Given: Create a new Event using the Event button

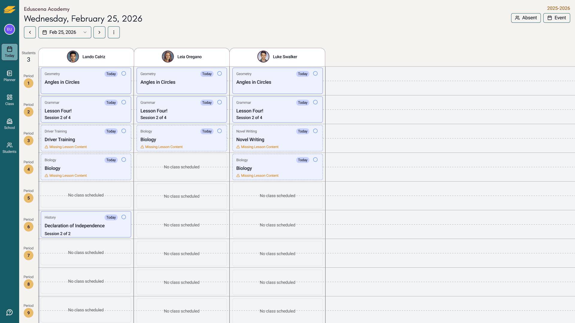Looking at the screenshot, I should point(556,18).
